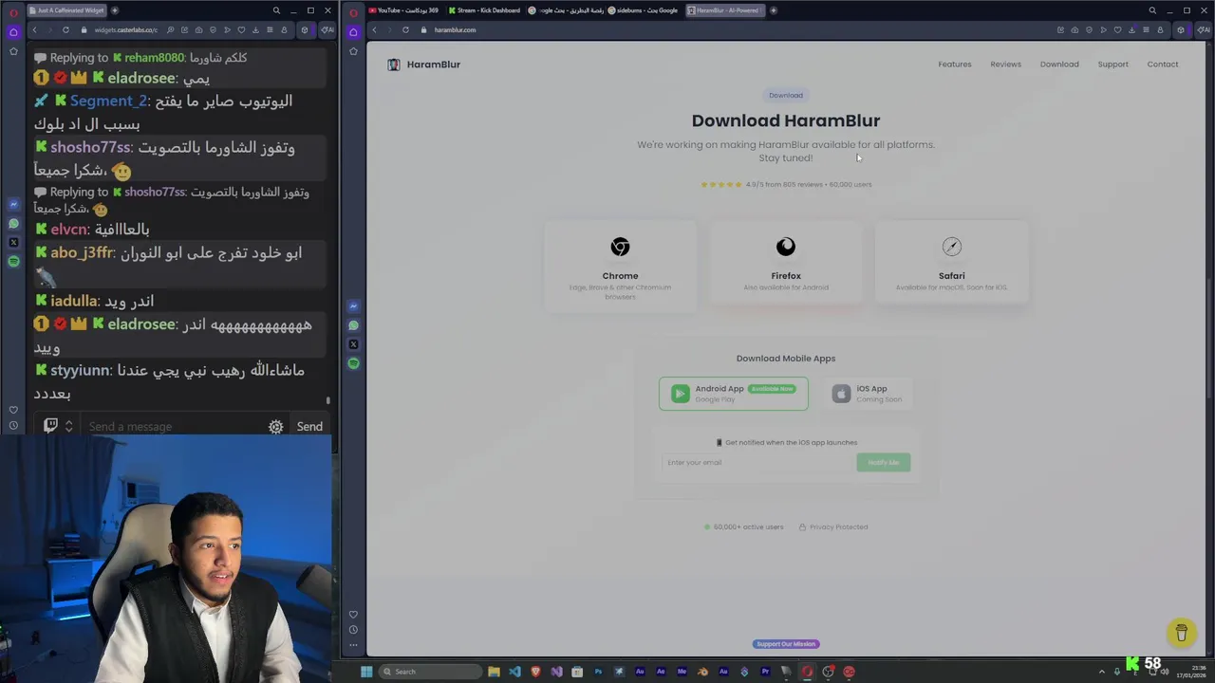Open the Chrome download card
Viewport: 1215px width, 683px height.
620,267
